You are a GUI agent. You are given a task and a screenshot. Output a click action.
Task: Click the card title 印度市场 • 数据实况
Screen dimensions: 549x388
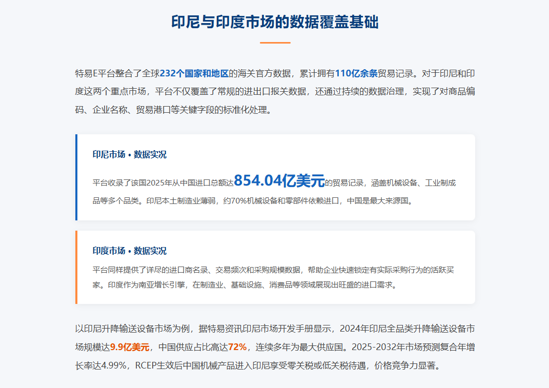point(130,251)
